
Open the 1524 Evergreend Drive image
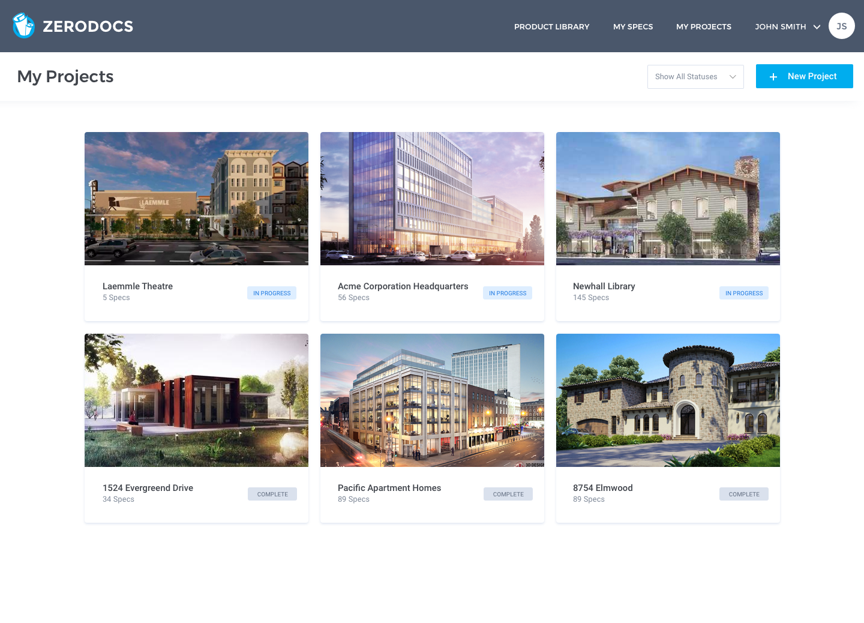(x=196, y=400)
